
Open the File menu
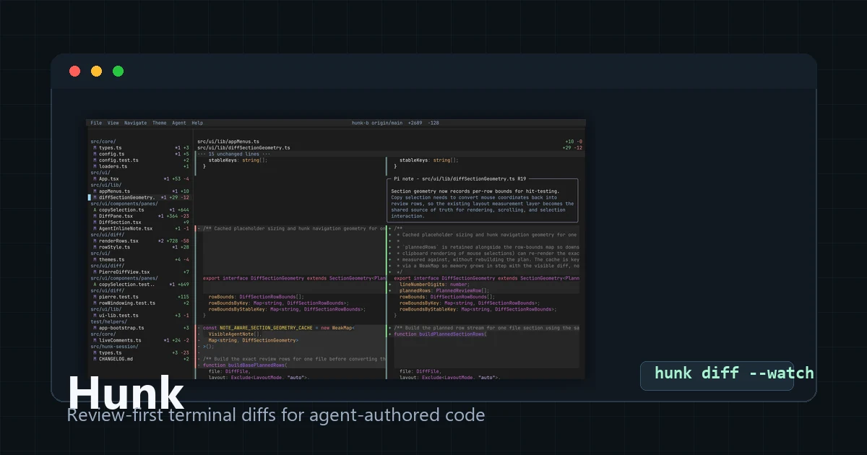[x=96, y=123]
